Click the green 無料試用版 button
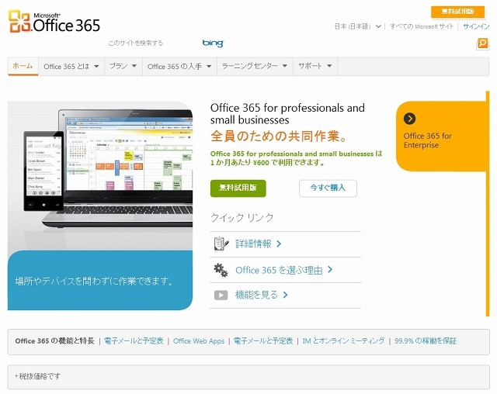The image size is (497, 394). point(238,188)
